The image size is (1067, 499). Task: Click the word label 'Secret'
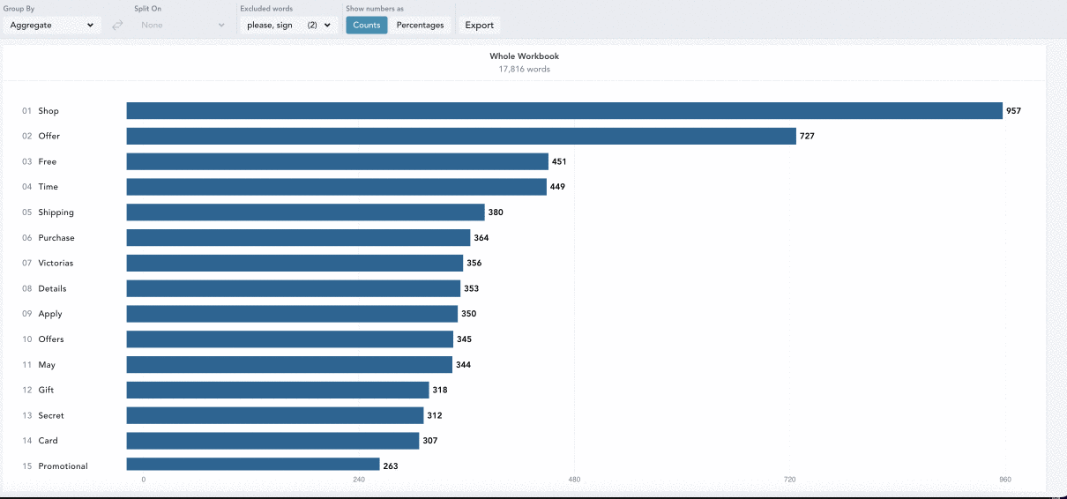tap(51, 415)
